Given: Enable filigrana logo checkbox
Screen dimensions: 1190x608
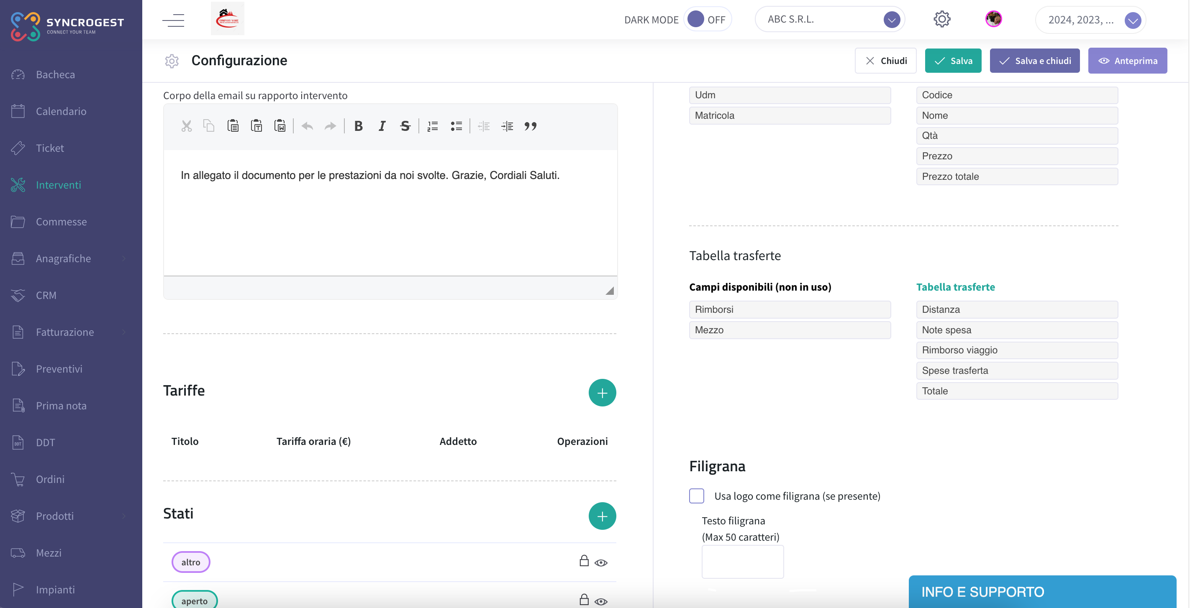Looking at the screenshot, I should pyautogui.click(x=697, y=496).
